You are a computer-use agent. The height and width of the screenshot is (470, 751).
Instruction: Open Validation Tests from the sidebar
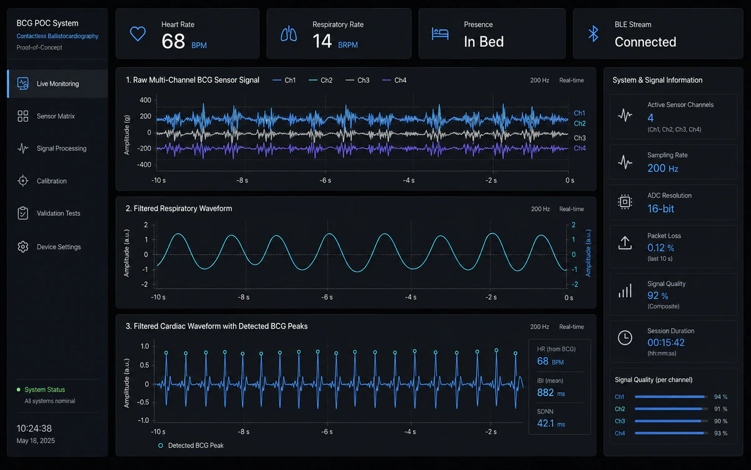57,213
